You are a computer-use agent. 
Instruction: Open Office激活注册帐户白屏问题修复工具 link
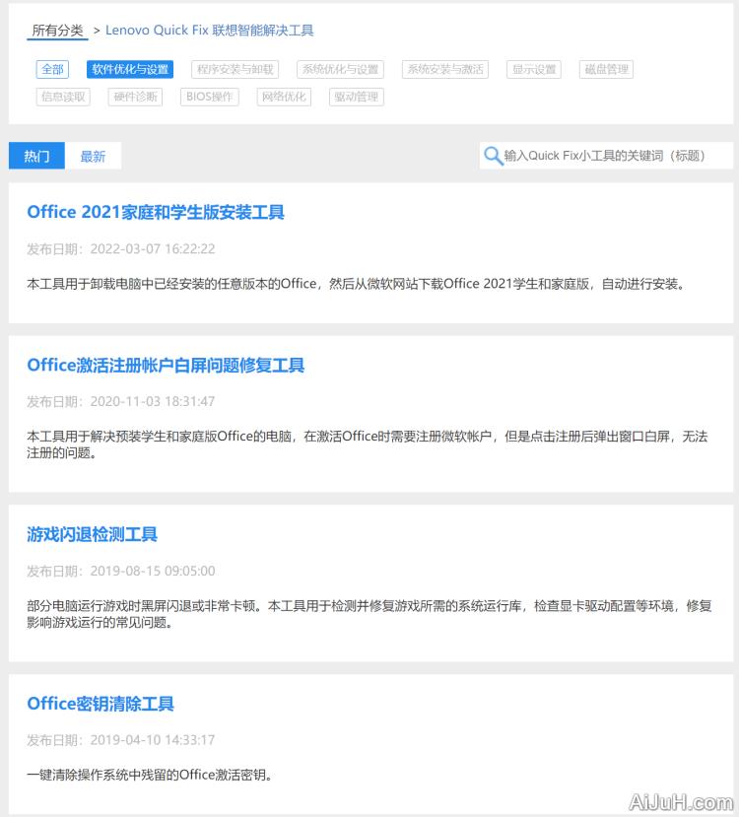[x=166, y=366]
